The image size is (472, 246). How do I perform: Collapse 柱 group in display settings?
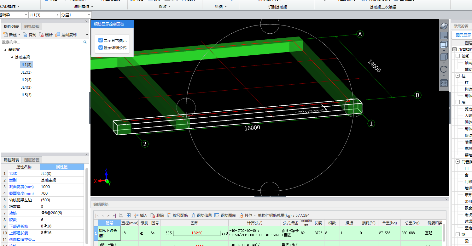click(x=457, y=76)
